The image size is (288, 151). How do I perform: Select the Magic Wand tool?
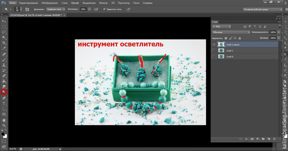(x=4, y=38)
